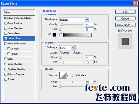Choose Center as the glow source
Screen dimensions: 139x104
[60, 53]
